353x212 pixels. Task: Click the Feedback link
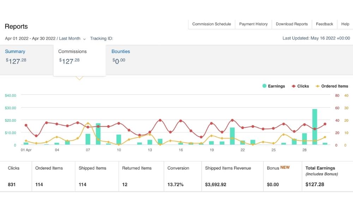[x=324, y=24]
